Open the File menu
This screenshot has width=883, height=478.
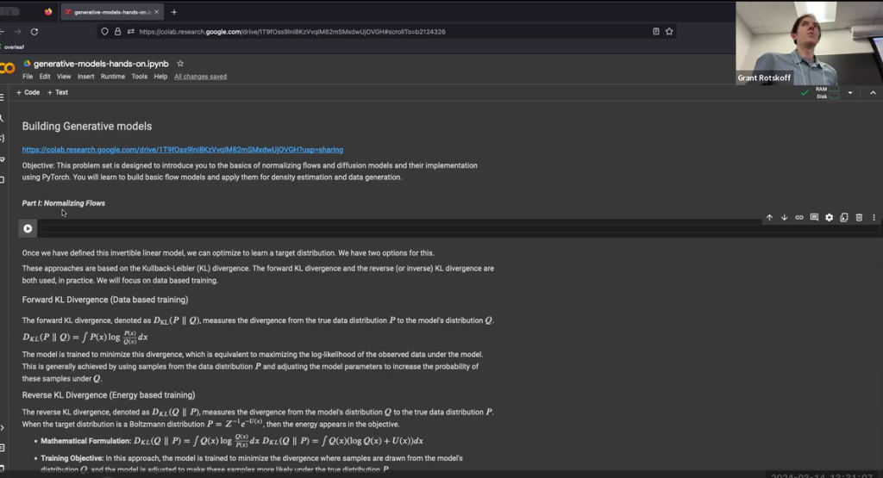28,77
